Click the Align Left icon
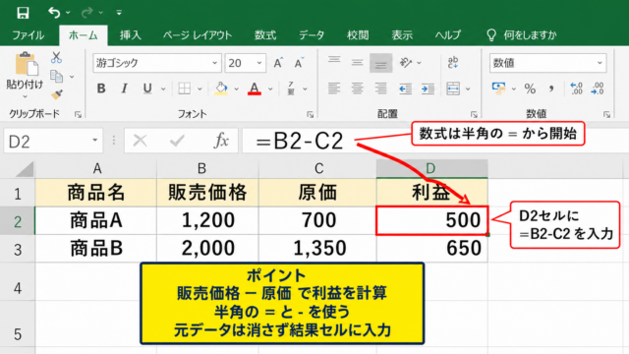Screen dimensions: 629x354 tap(334, 88)
